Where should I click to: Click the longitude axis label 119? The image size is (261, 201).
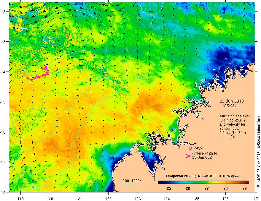21,199
